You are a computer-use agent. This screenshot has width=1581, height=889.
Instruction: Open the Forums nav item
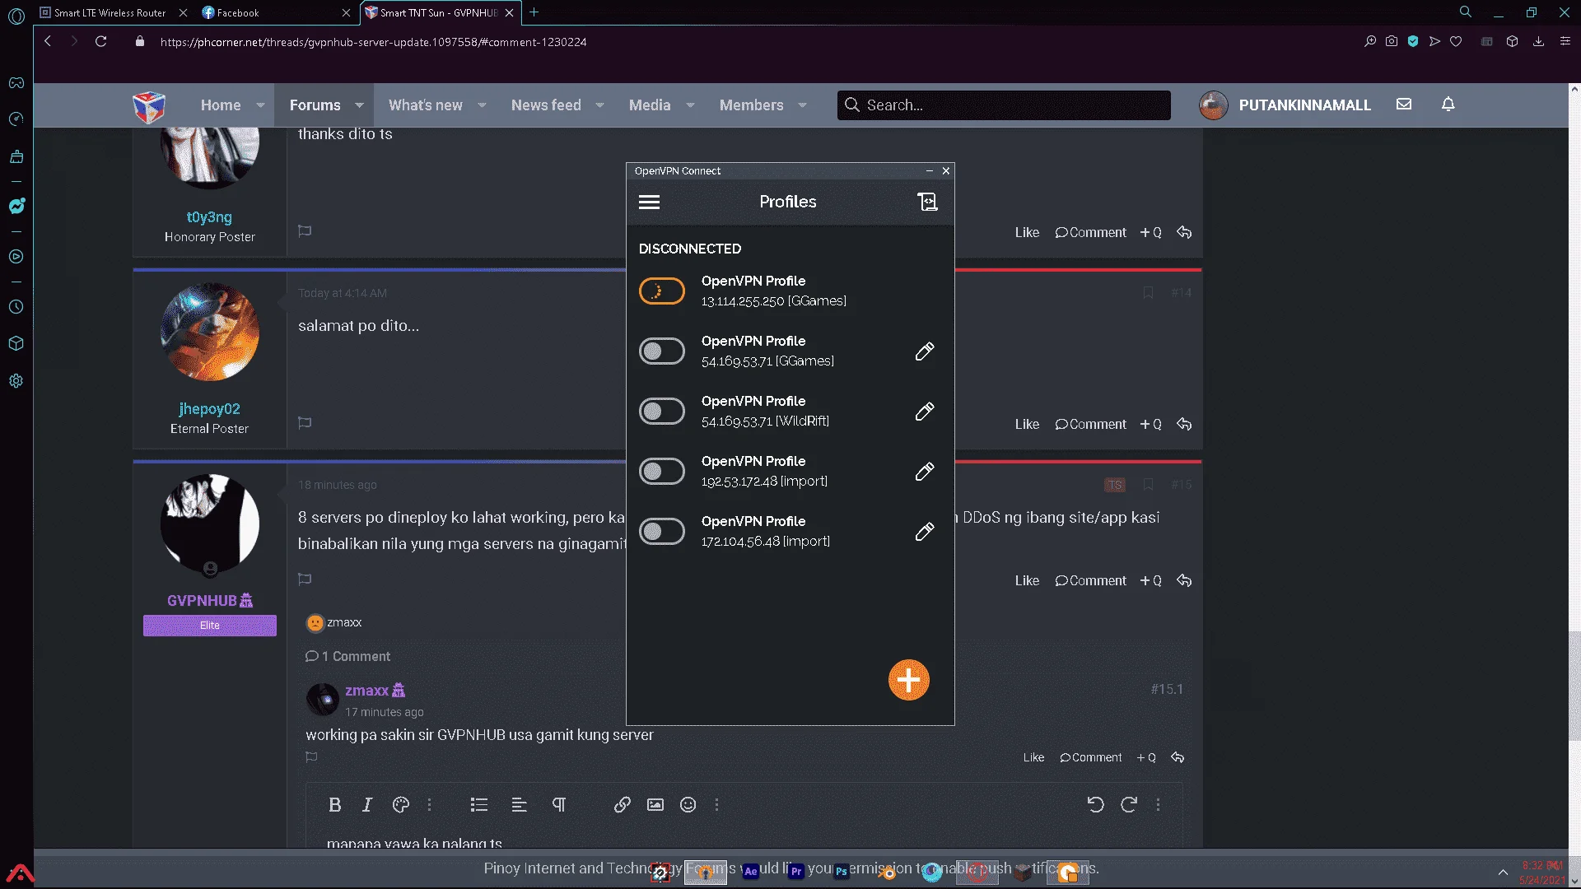[315, 105]
